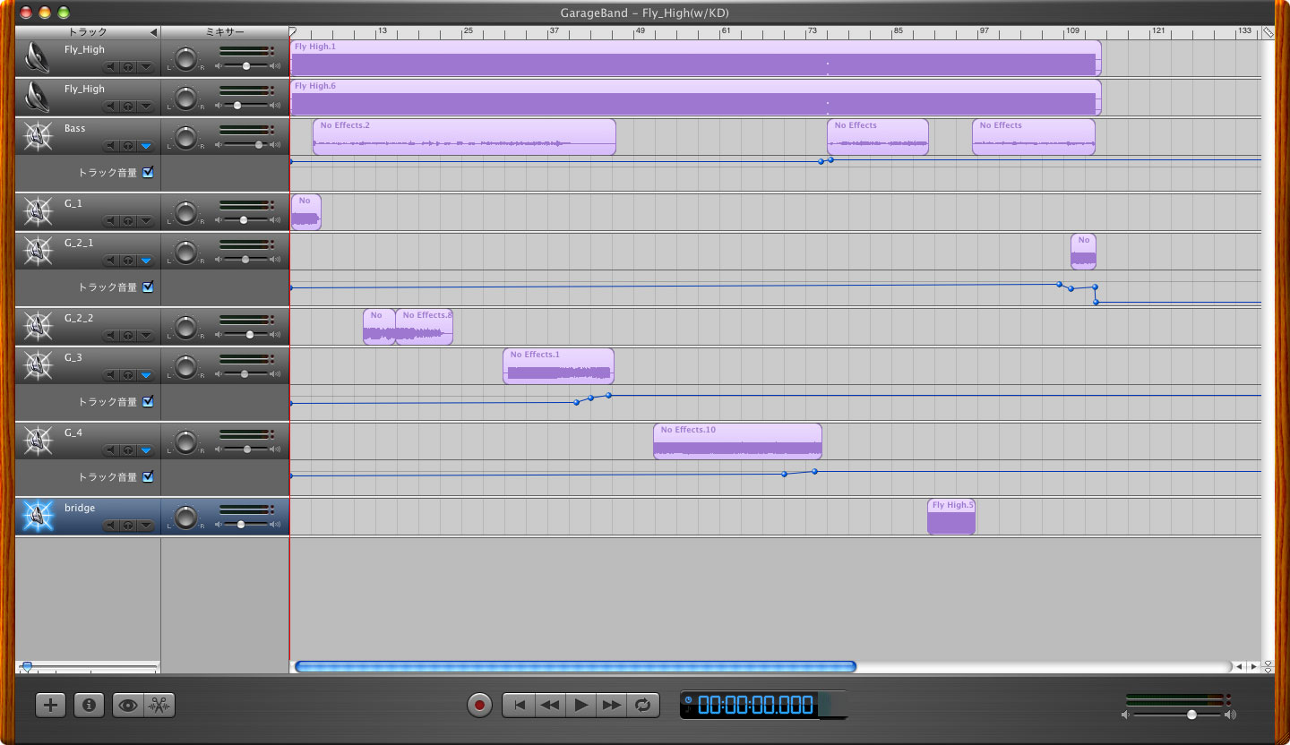Add a new track with plus button
Screen dimensions: 1290x745
(x=50, y=706)
